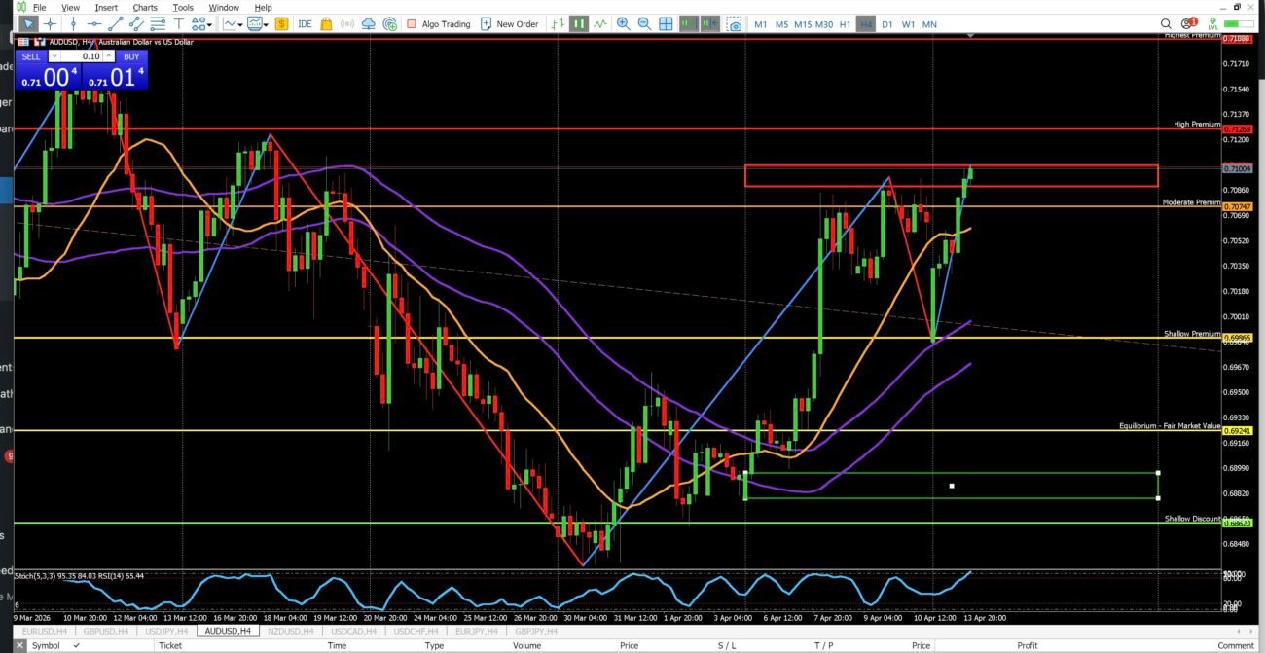This screenshot has height=653, width=1265.
Task: Expand the objects shapes dropdown arrow
Action: 210,24
